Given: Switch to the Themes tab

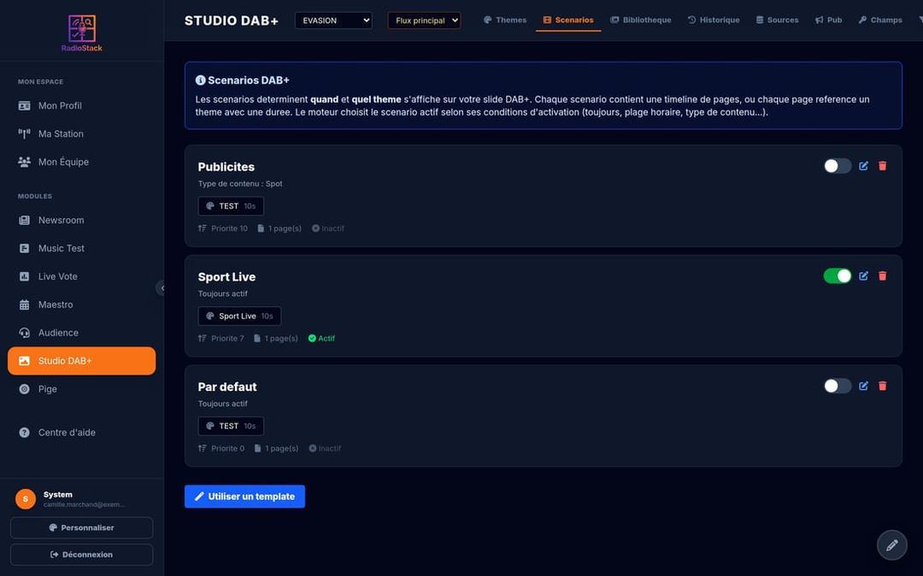Looking at the screenshot, I should pos(505,20).
